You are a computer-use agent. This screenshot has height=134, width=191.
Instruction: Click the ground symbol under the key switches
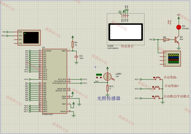[x=163, y=103]
